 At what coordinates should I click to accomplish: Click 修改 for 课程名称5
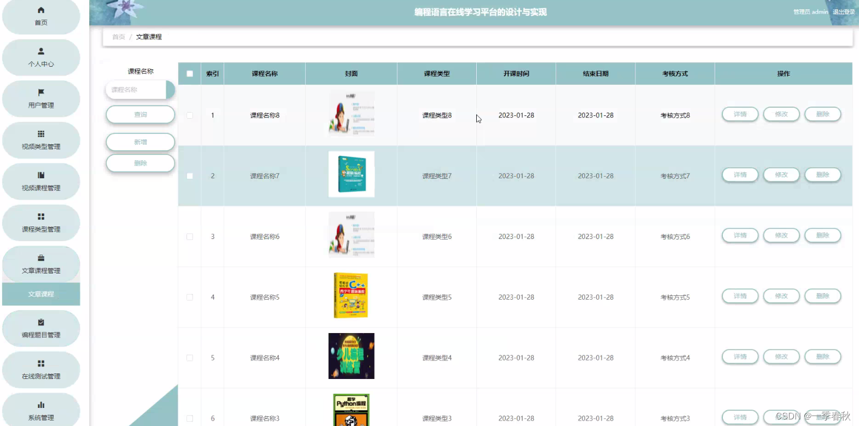coord(781,296)
